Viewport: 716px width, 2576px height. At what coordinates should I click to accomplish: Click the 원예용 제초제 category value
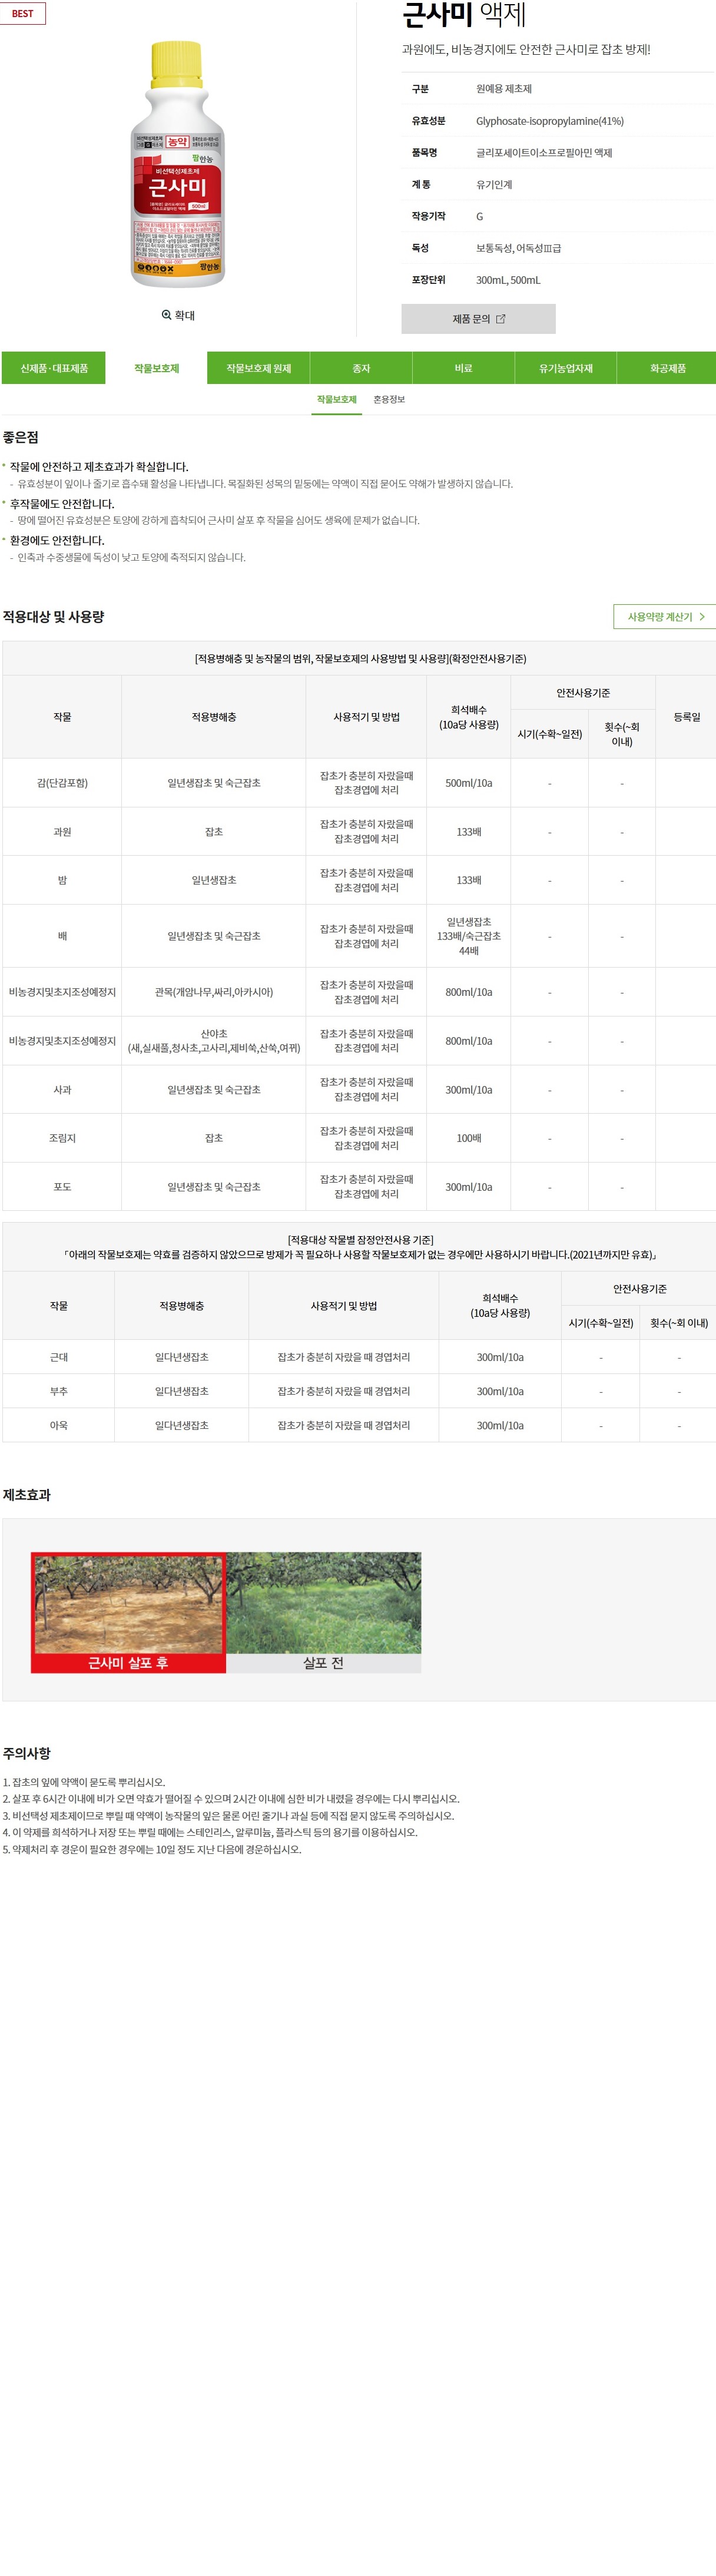(504, 89)
